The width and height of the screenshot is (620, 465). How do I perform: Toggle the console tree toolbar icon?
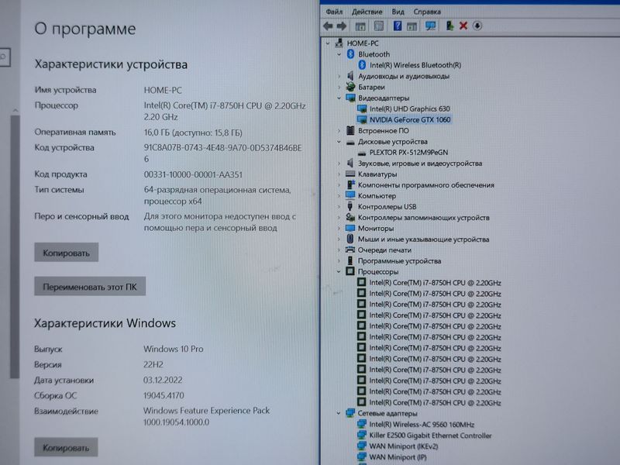pos(360,26)
